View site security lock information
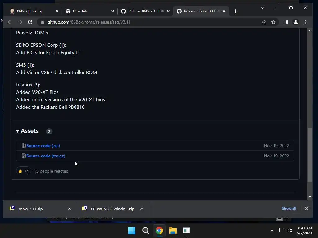 coord(42,22)
